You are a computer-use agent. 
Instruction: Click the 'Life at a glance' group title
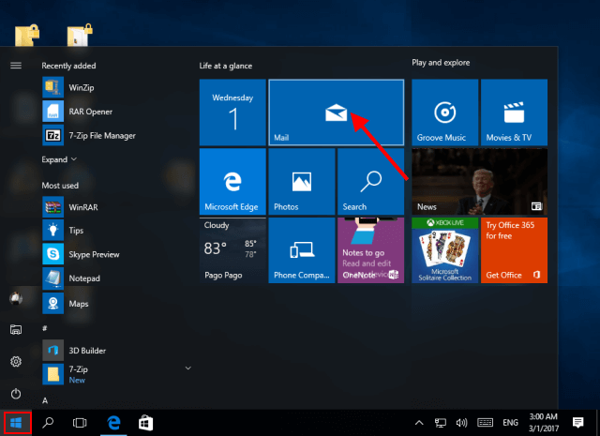coord(226,66)
